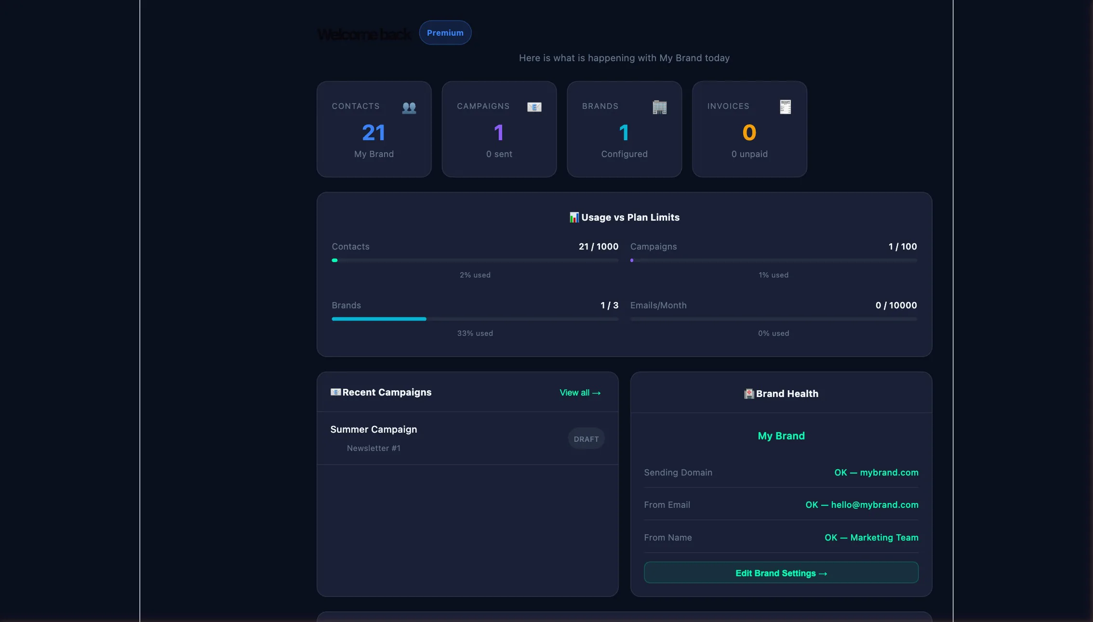Screen dimensions: 1093x622
Task: Click the Emails/Month usage progress bar
Action: 773,319
